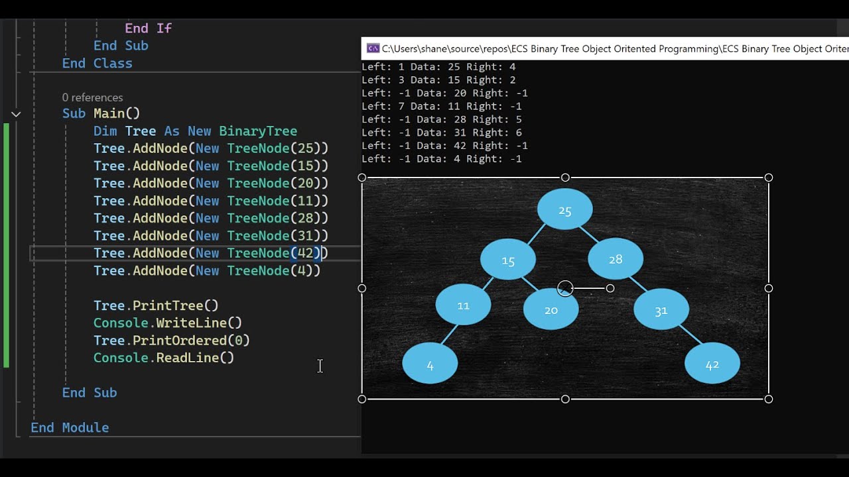Viewport: 849px width, 477px height.
Task: Click the left-middle image resize handle
Action: click(362, 288)
